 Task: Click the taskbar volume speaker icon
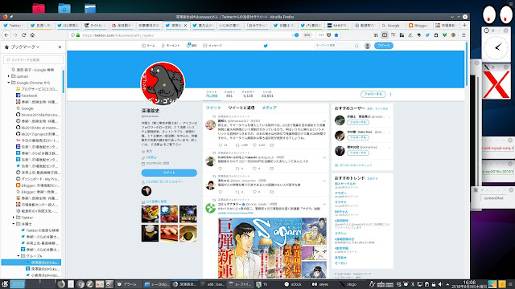(x=440, y=284)
